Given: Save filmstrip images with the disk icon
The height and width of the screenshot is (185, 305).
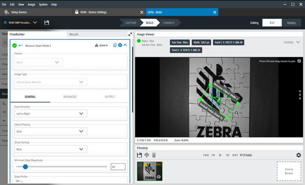Looking at the screenshot, I should click(x=139, y=155).
